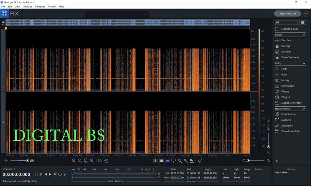This screenshot has width=311, height=186.
Task: Click the zoom in tool in toolbar
Action: [x=74, y=161]
